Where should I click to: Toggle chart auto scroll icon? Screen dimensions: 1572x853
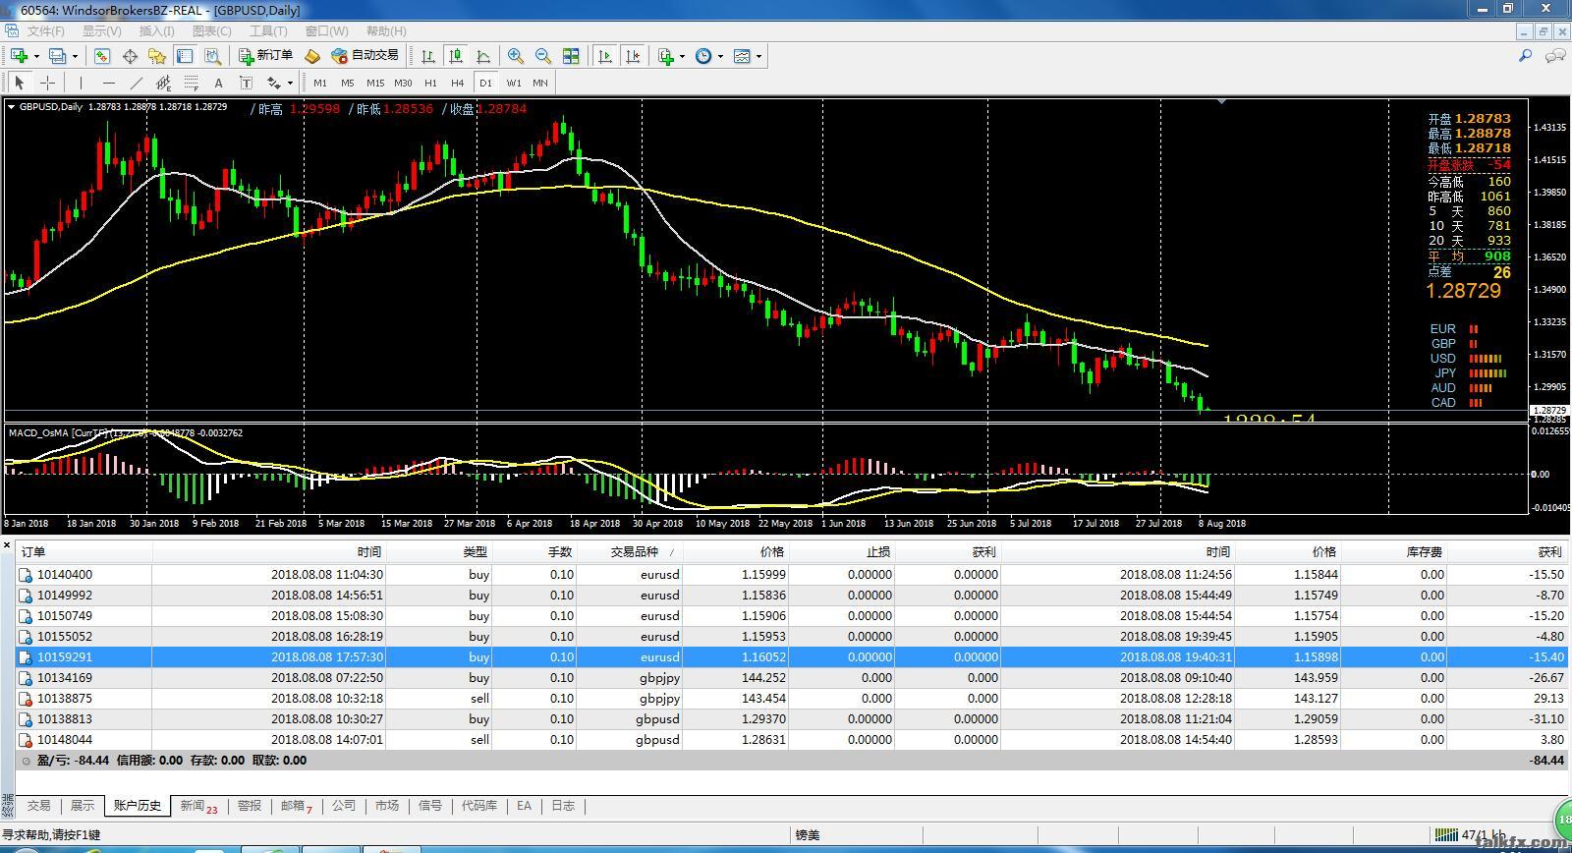(x=605, y=56)
